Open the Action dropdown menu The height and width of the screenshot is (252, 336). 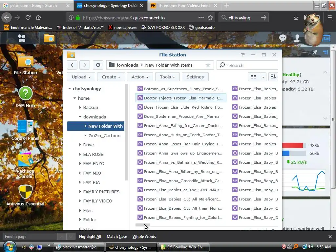[140, 77]
